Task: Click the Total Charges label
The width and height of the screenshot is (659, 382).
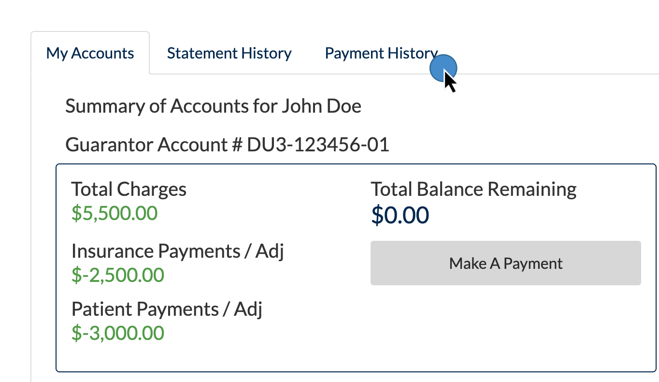Action: click(x=129, y=189)
